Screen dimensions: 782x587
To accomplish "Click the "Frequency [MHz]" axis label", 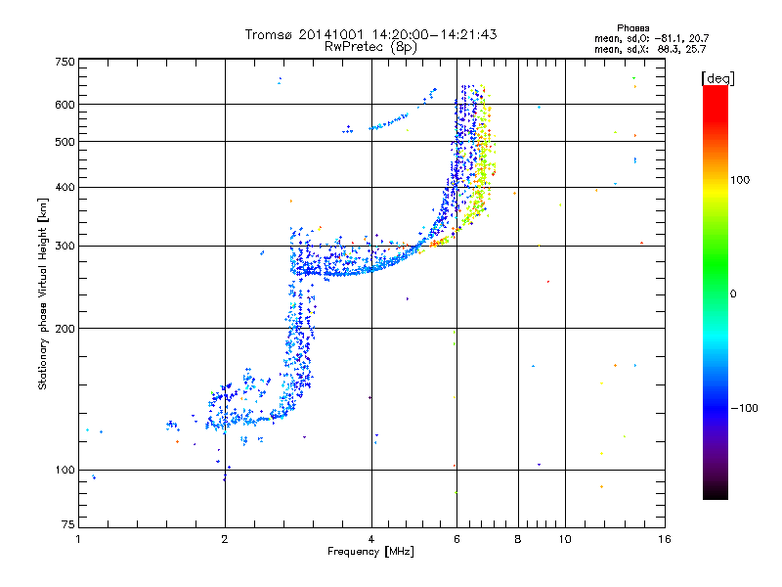I will pos(370,552).
